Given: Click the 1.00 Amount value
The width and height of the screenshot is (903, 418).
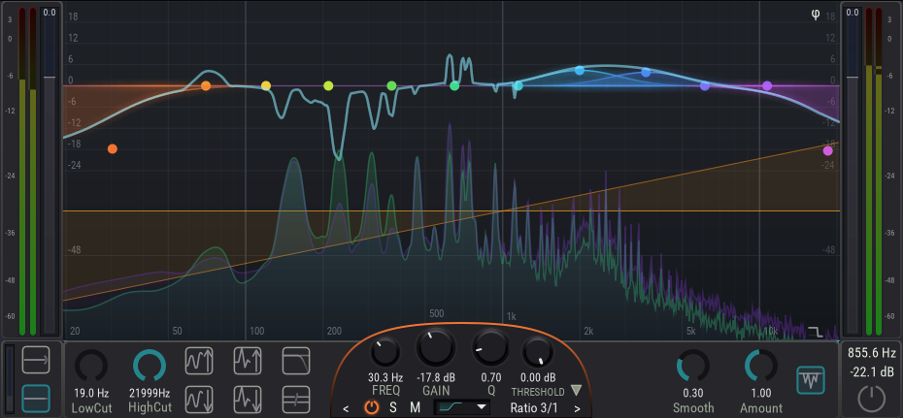Looking at the screenshot, I should (761, 394).
